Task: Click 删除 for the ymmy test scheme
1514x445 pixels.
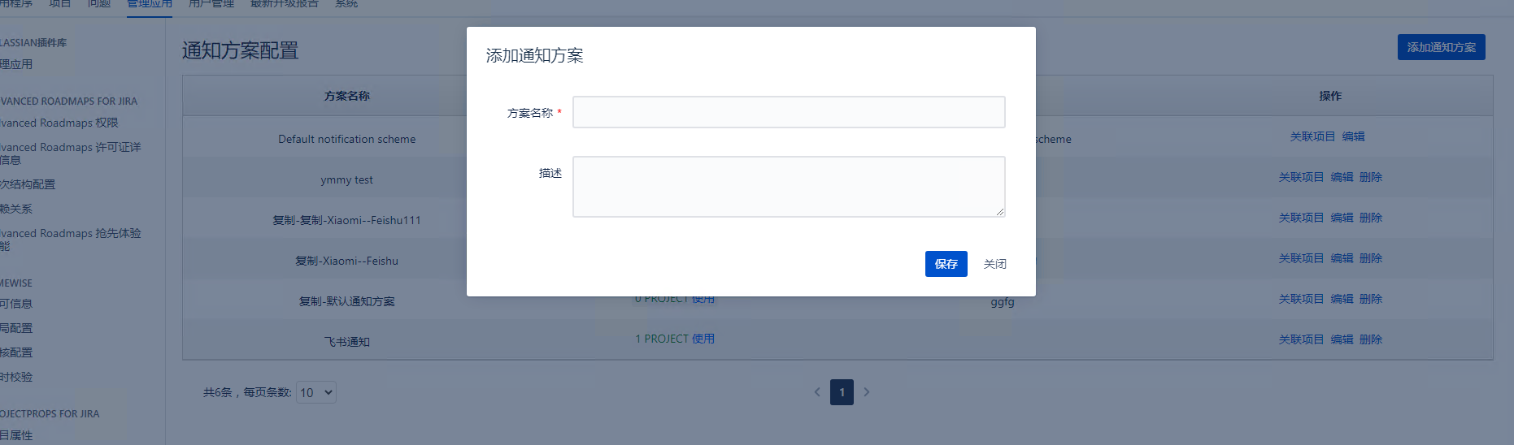Action: click(1370, 177)
